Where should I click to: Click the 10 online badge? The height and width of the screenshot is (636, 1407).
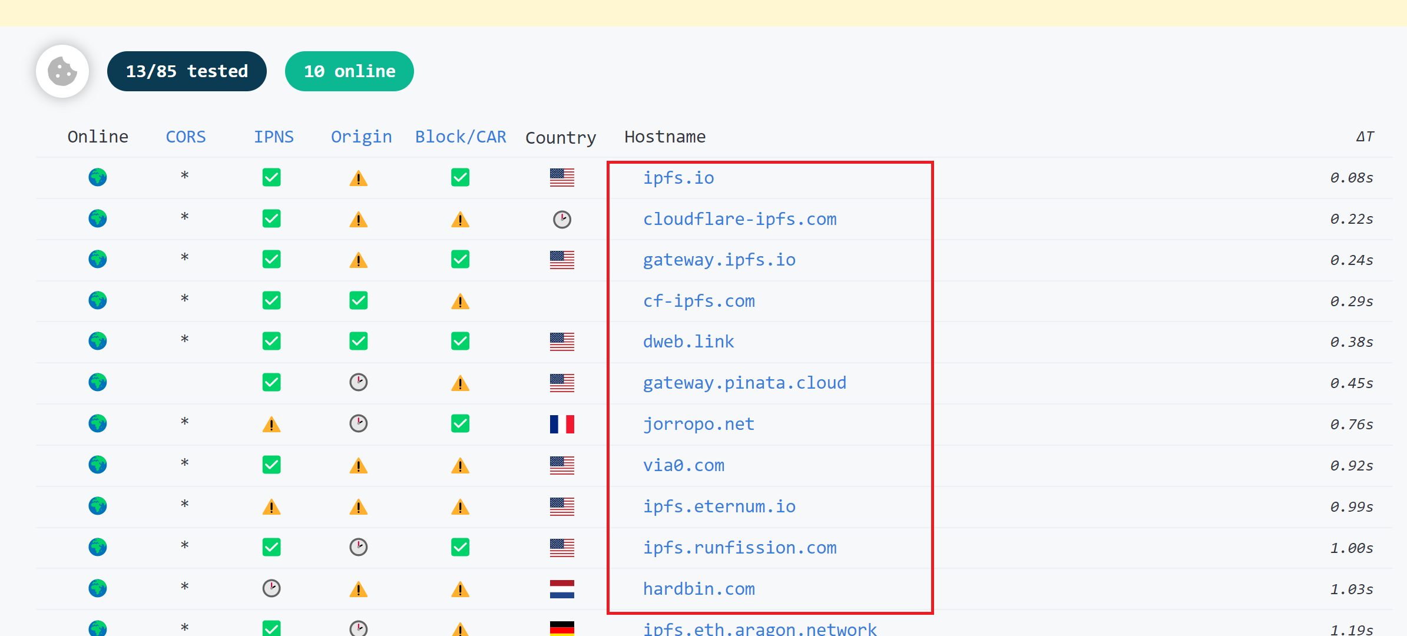pos(349,71)
